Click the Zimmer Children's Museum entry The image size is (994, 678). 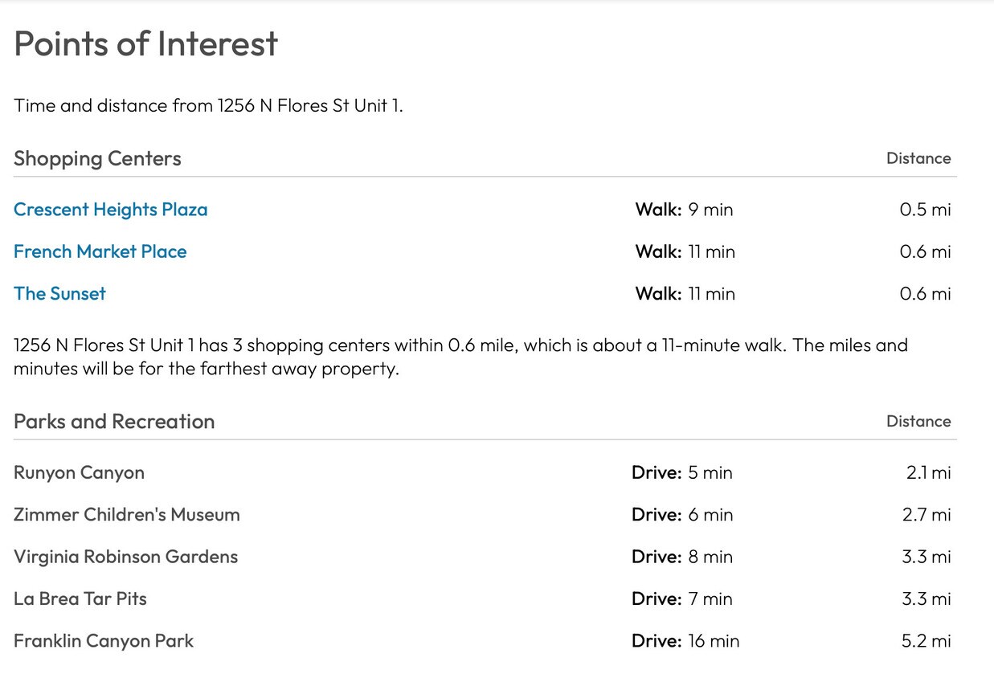click(126, 515)
